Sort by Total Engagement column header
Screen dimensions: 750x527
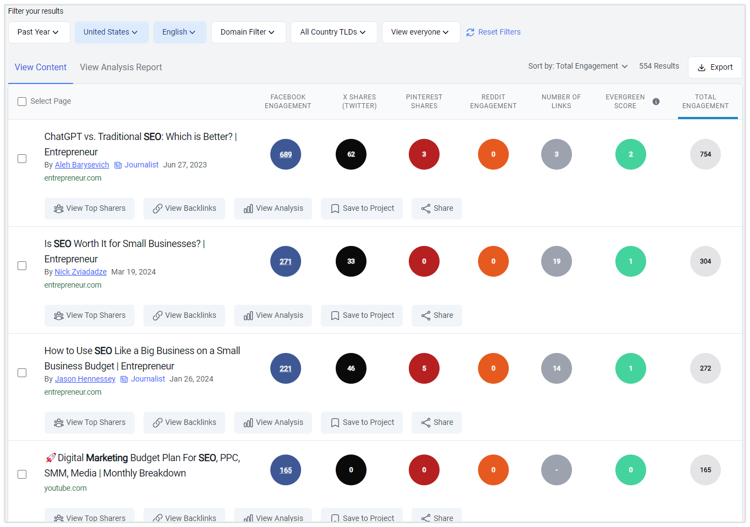[x=705, y=102]
